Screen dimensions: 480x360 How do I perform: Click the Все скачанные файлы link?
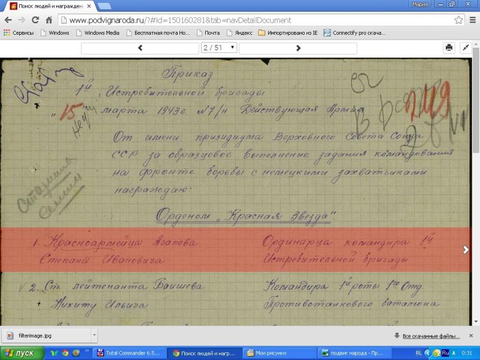click(430, 335)
